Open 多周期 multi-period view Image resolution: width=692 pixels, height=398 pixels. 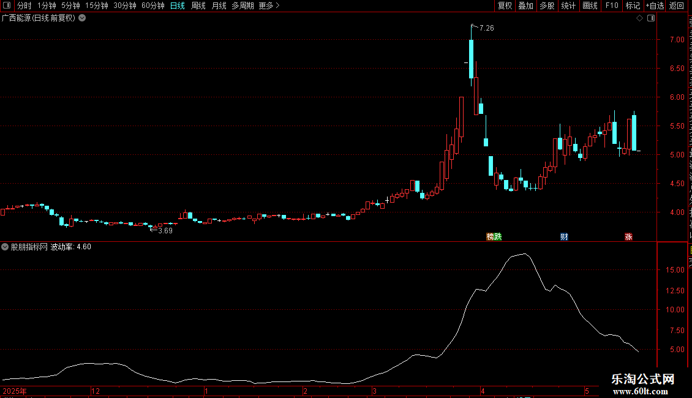click(243, 6)
